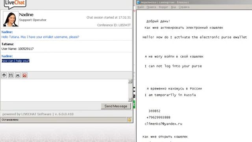End the chat with the red power icon
Viewport: 252px width, 142px height.
[x=24, y=75]
